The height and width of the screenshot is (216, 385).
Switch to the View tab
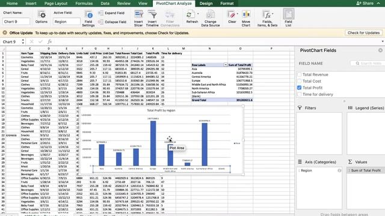(143, 4)
